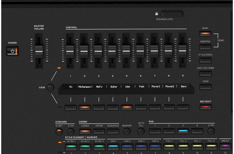Viewport: 234px width, 154px height.
Task: Trigger the purple BREAK button
Action: 225,146
